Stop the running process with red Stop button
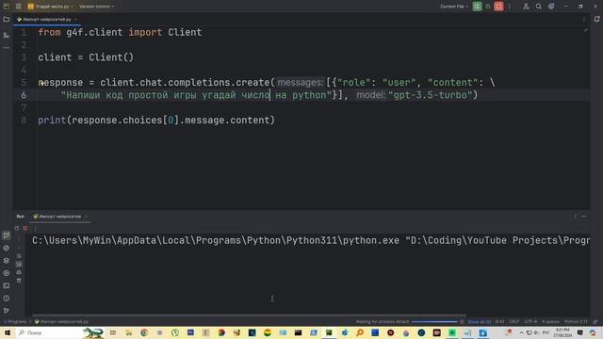Screen dimensions: 603x339 498,7
